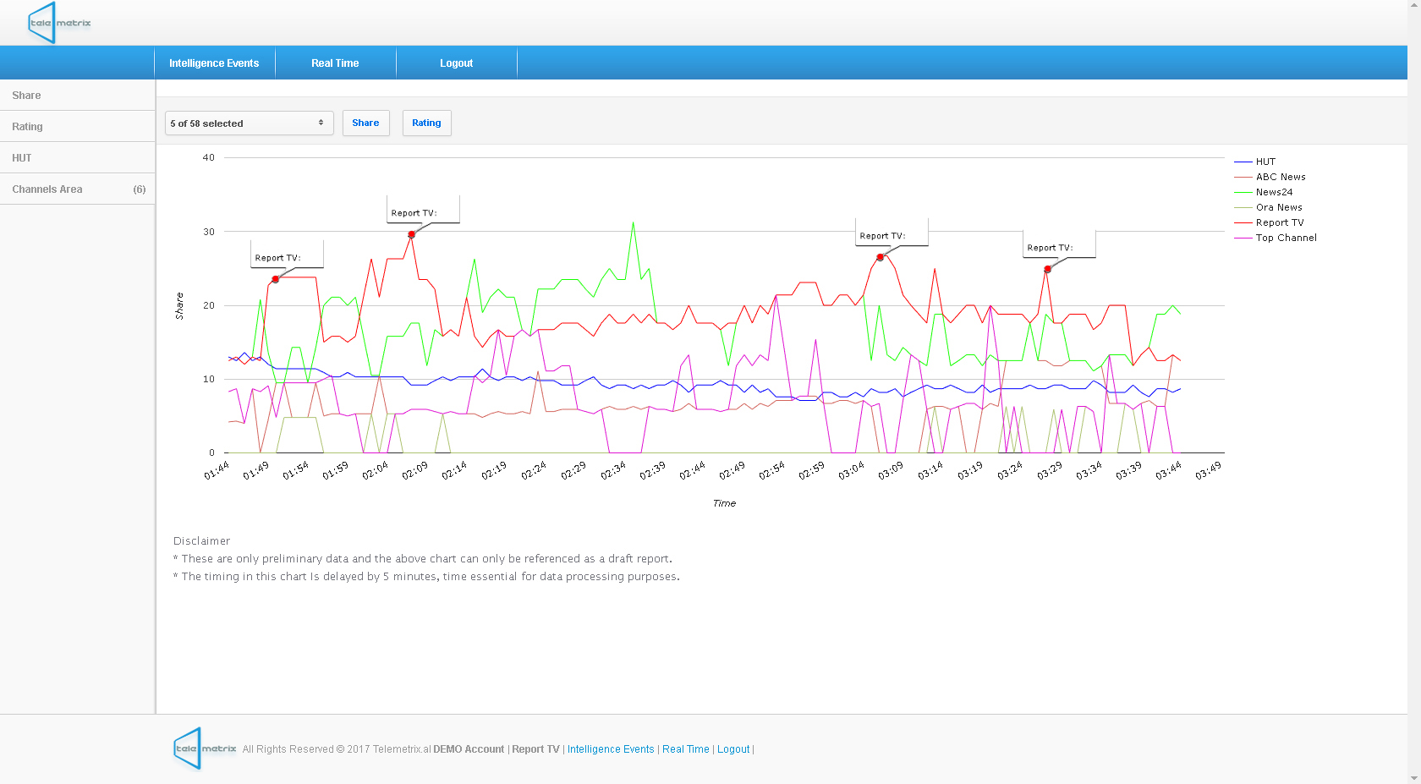
Task: Click the Report TV marker at peak near 02:09
Action: coord(412,235)
